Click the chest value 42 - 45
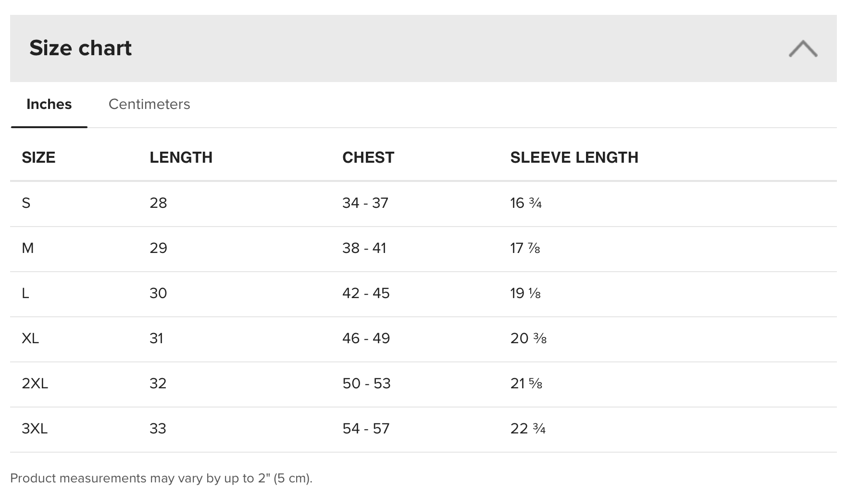Screen dimensions: 847x504 tap(366, 293)
